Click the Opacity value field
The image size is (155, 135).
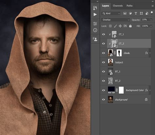146,20
